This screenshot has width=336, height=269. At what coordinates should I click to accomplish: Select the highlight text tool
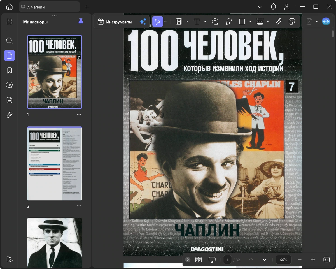(179, 22)
